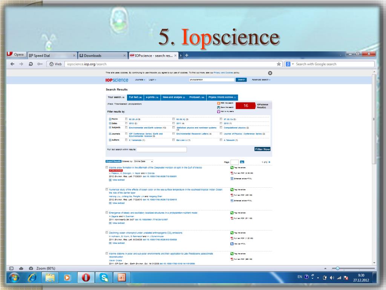The height and width of the screenshot is (290, 386).
Task: Bookmark the page with the star icon
Action: [x=279, y=64]
